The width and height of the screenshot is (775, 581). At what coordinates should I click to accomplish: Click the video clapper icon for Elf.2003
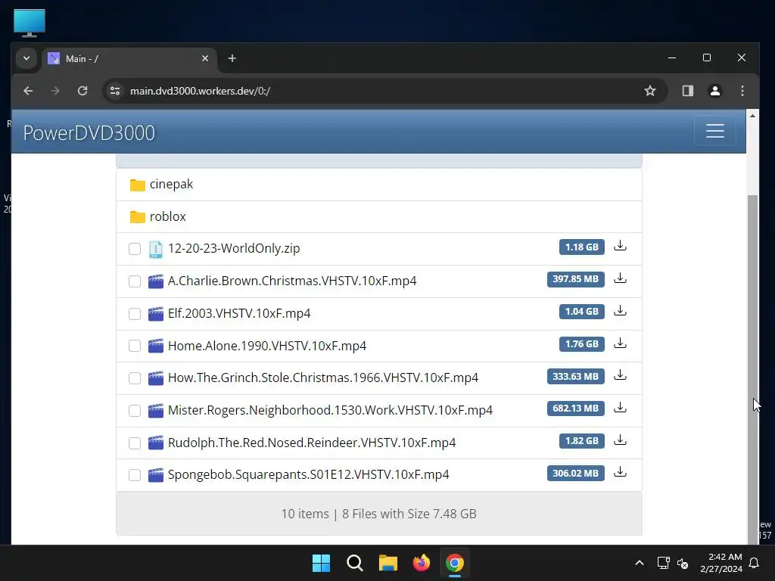[x=156, y=314]
